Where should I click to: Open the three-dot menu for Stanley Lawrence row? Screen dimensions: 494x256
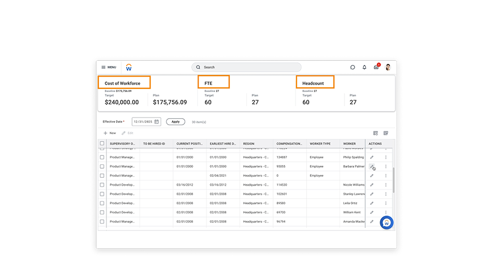386,194
